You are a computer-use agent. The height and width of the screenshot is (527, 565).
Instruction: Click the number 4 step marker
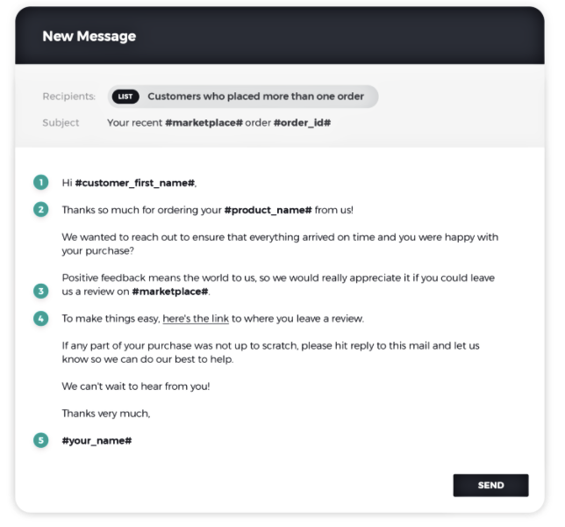pyautogui.click(x=40, y=318)
